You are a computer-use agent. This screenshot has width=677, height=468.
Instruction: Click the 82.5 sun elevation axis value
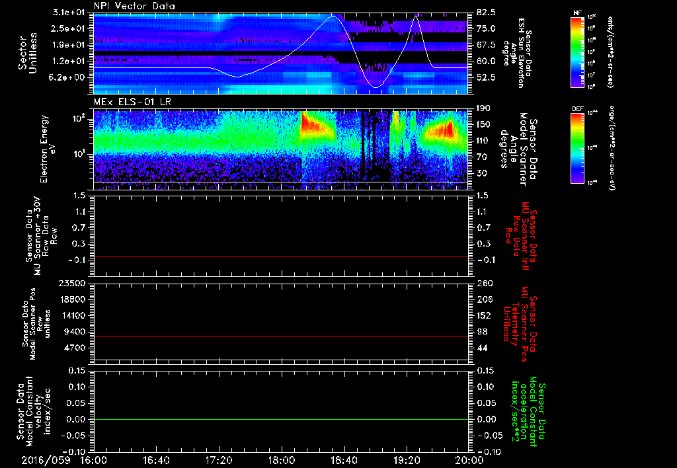pyautogui.click(x=486, y=12)
